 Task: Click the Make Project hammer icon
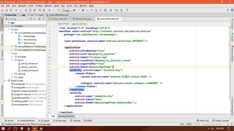(x=59, y=10)
